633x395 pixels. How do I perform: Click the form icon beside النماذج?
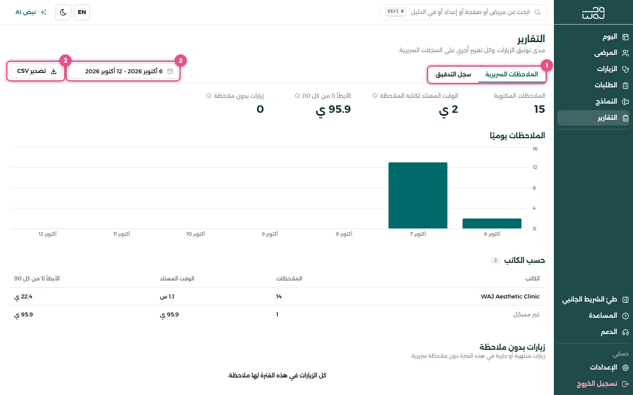pyautogui.click(x=626, y=102)
